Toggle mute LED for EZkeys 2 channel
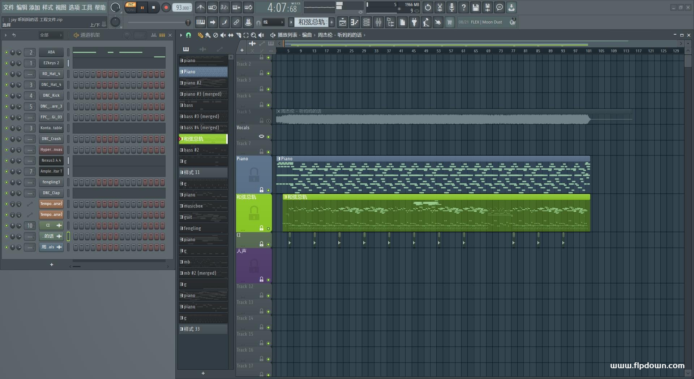The image size is (694, 379). coord(6,63)
